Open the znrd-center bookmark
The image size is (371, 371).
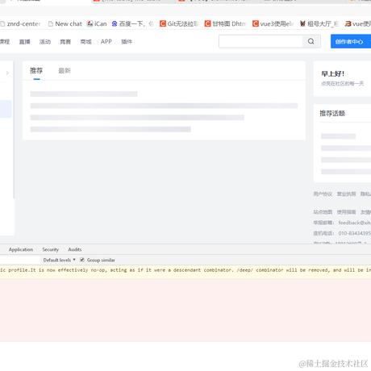20,24
